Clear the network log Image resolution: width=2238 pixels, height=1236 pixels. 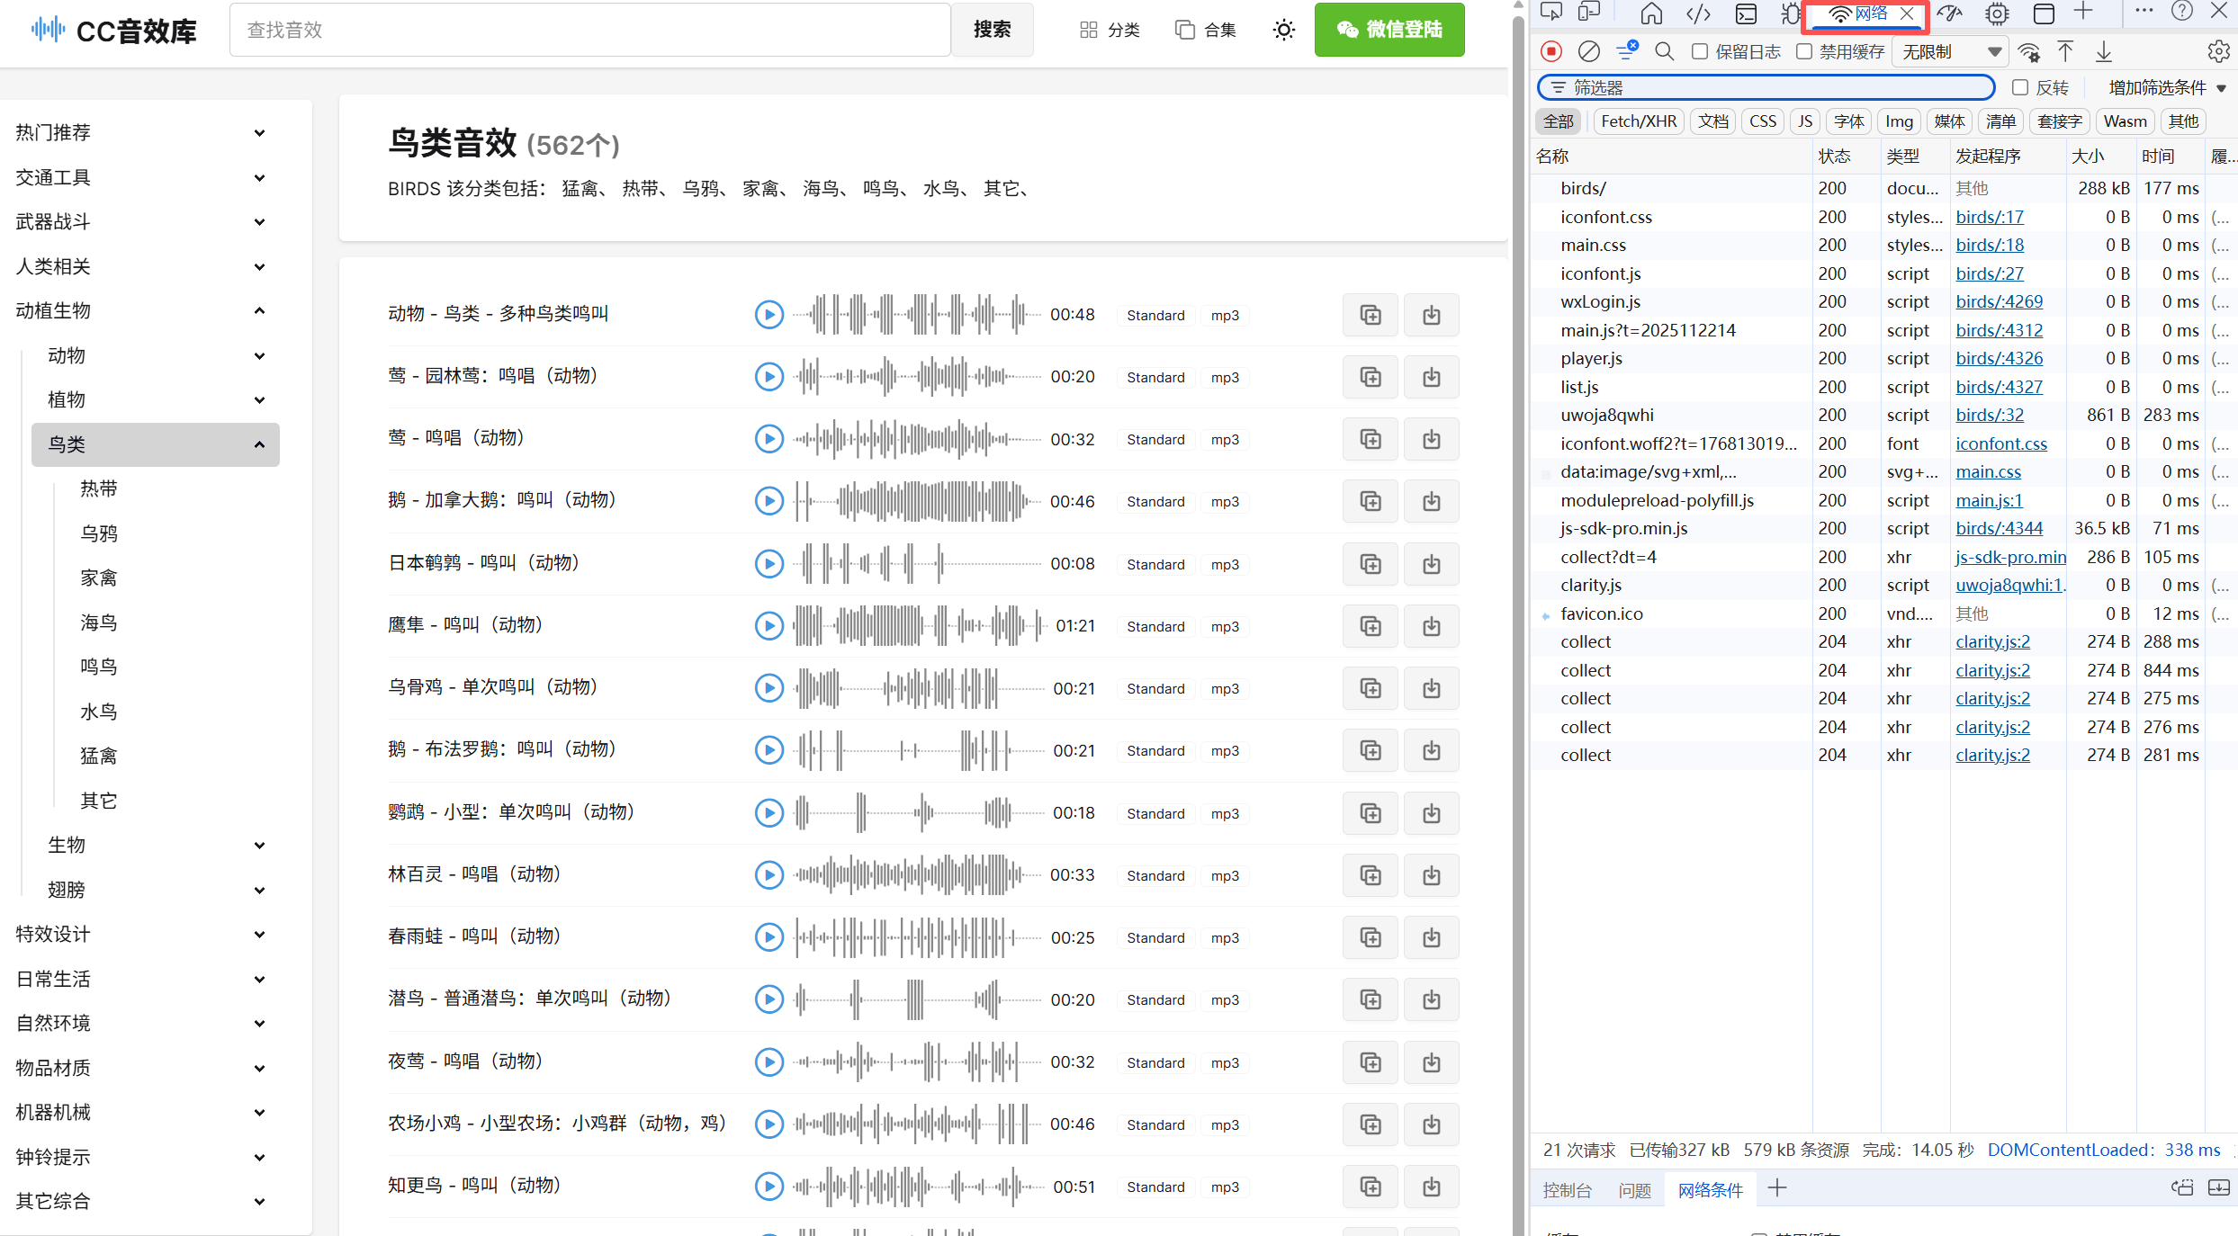tap(1589, 51)
